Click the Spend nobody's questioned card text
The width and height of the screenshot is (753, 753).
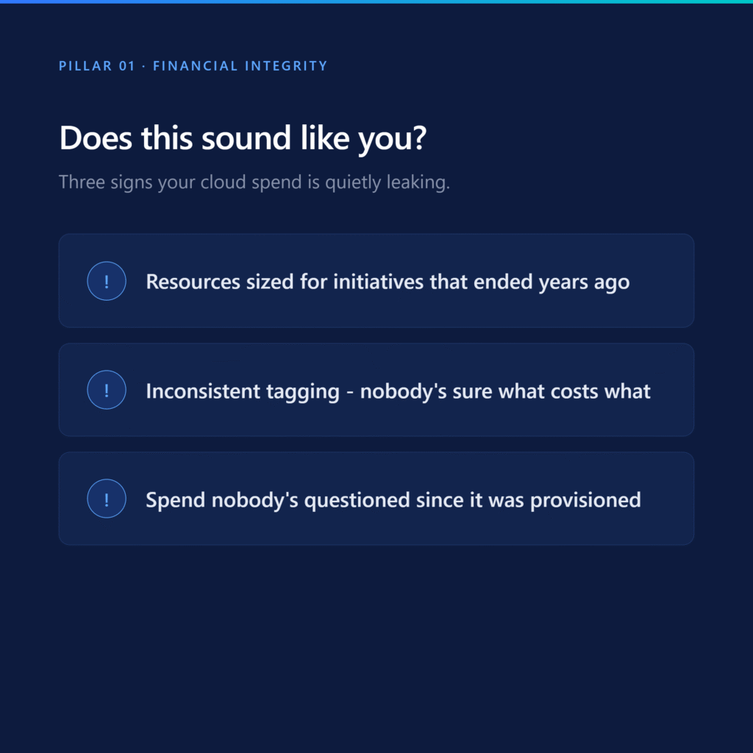tap(393, 500)
